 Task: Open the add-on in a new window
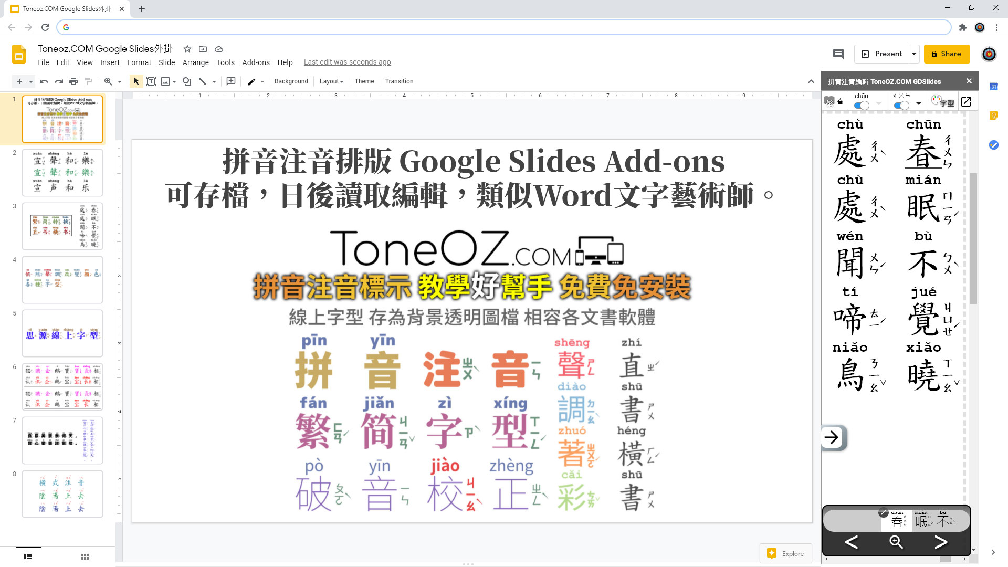tap(966, 102)
